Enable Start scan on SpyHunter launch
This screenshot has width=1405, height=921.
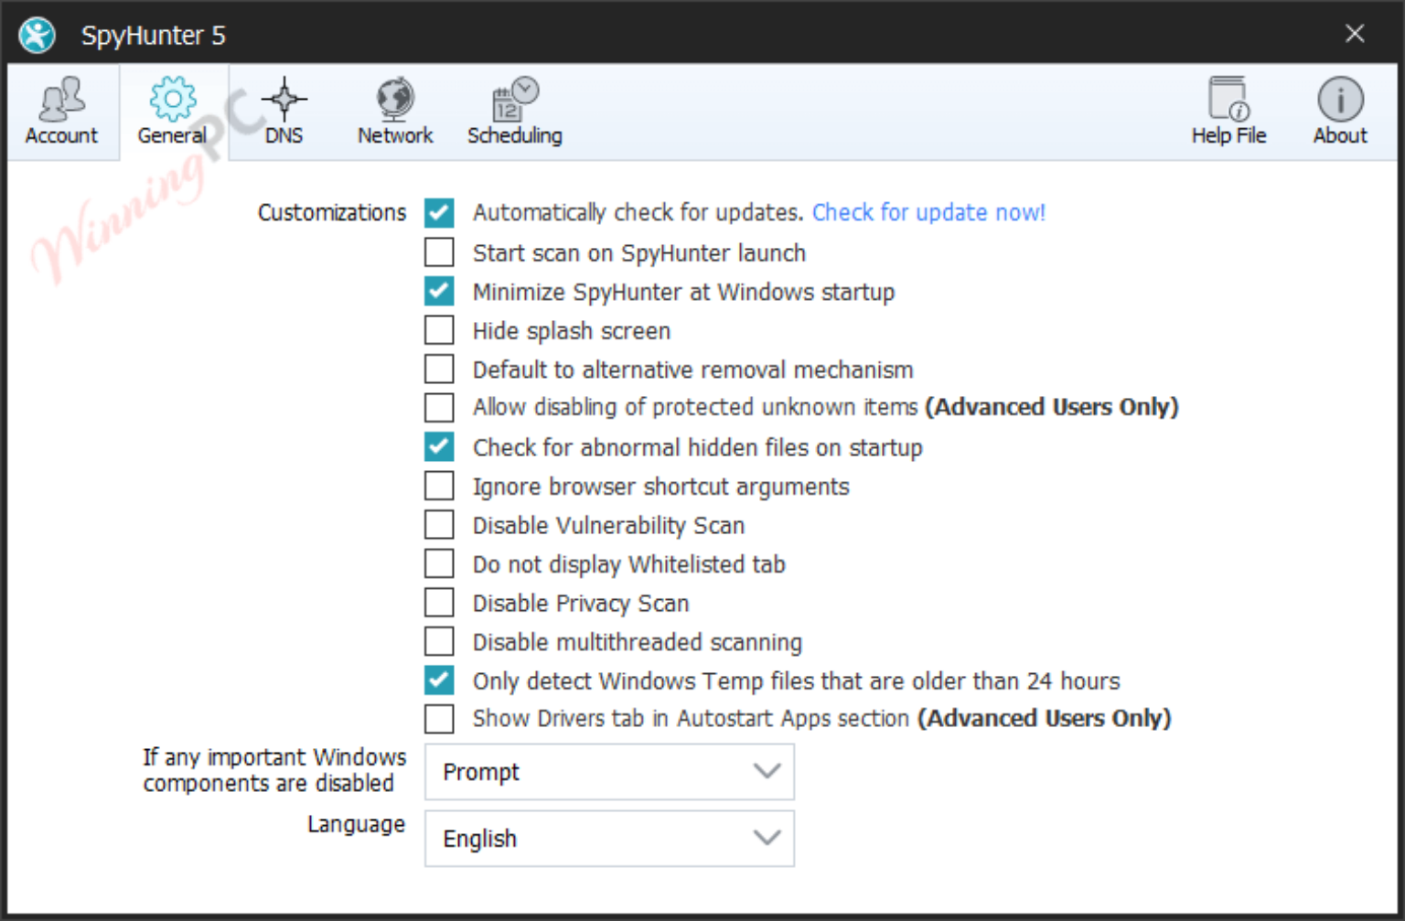tap(439, 252)
